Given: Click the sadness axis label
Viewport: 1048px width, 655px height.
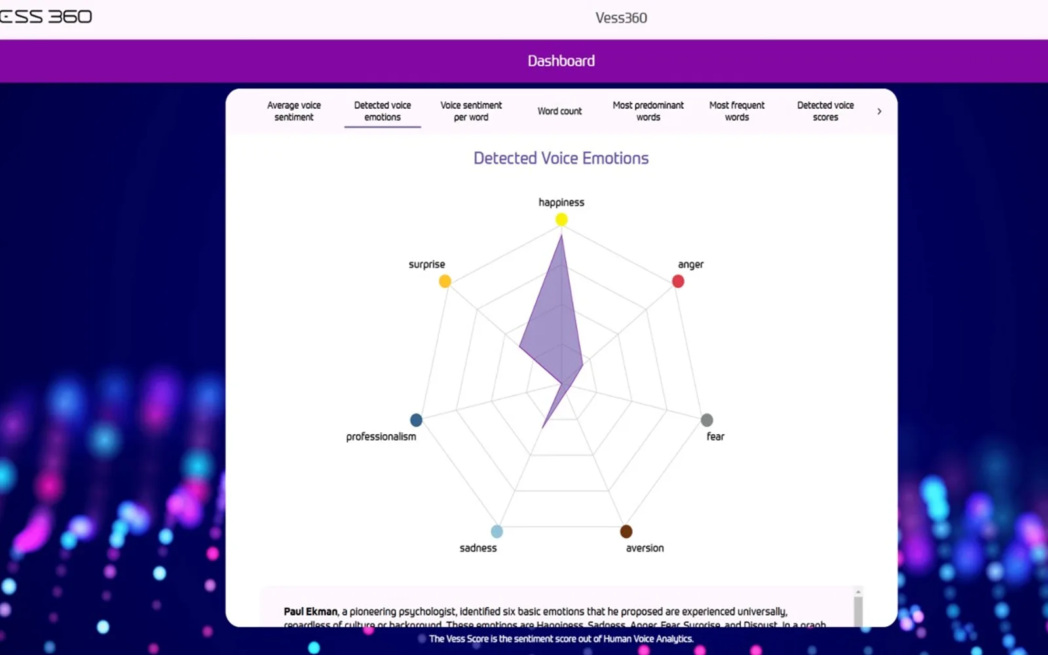Looking at the screenshot, I should (x=478, y=548).
